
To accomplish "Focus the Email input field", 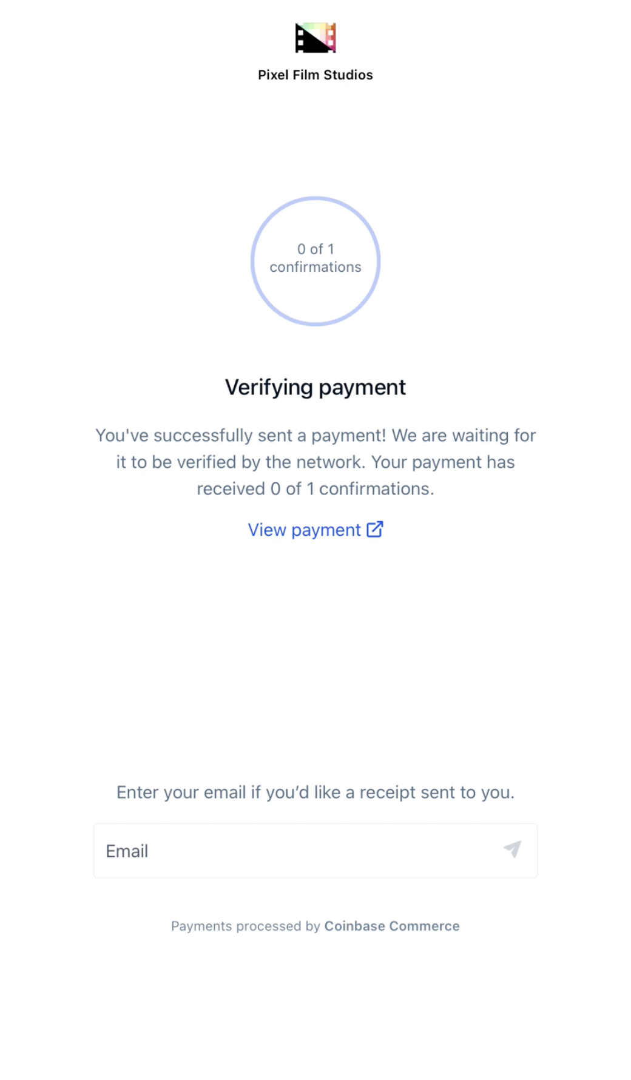I will pyautogui.click(x=315, y=851).
